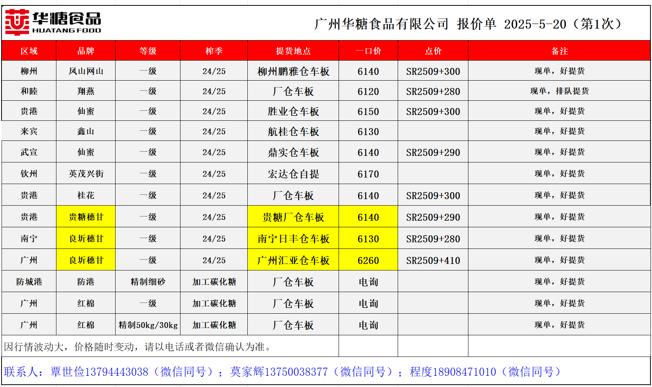
Task: Click the 凤山网山 brand cell
Action: point(86,71)
